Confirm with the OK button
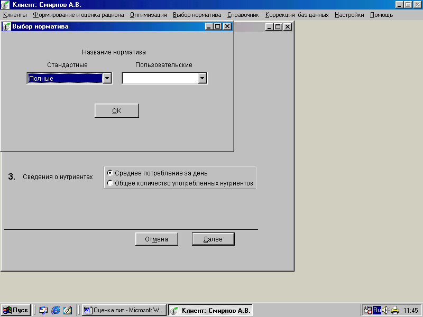Viewport: 423px width, 317px height. (117, 111)
